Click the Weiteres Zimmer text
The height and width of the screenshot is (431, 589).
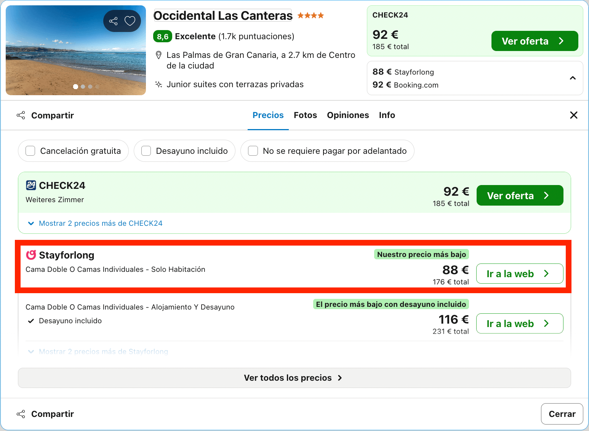(55, 200)
